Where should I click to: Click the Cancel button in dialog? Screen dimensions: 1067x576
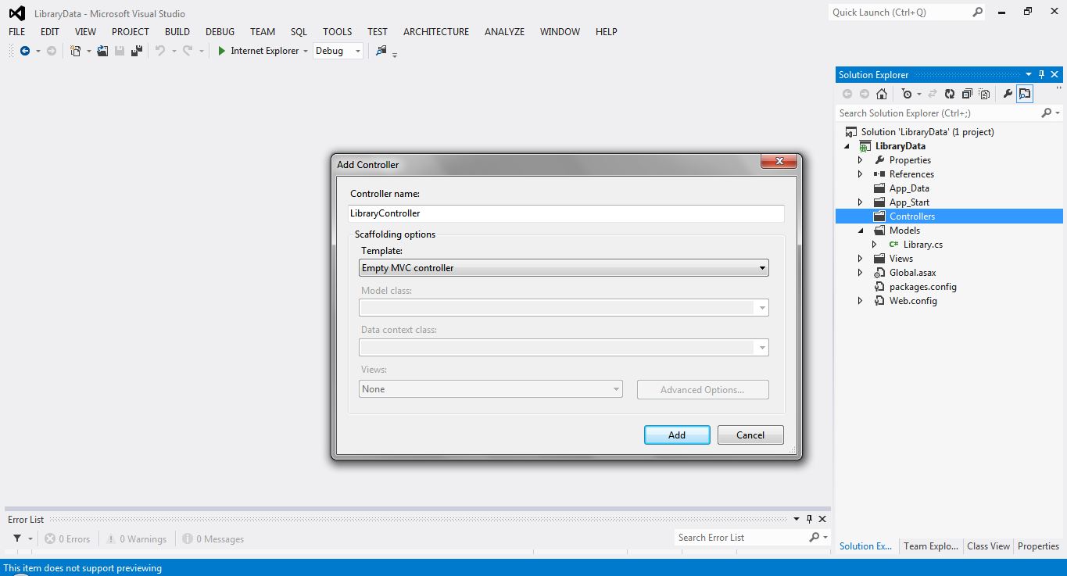point(750,435)
